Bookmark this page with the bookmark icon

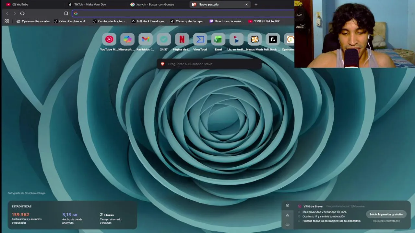[x=66, y=13]
